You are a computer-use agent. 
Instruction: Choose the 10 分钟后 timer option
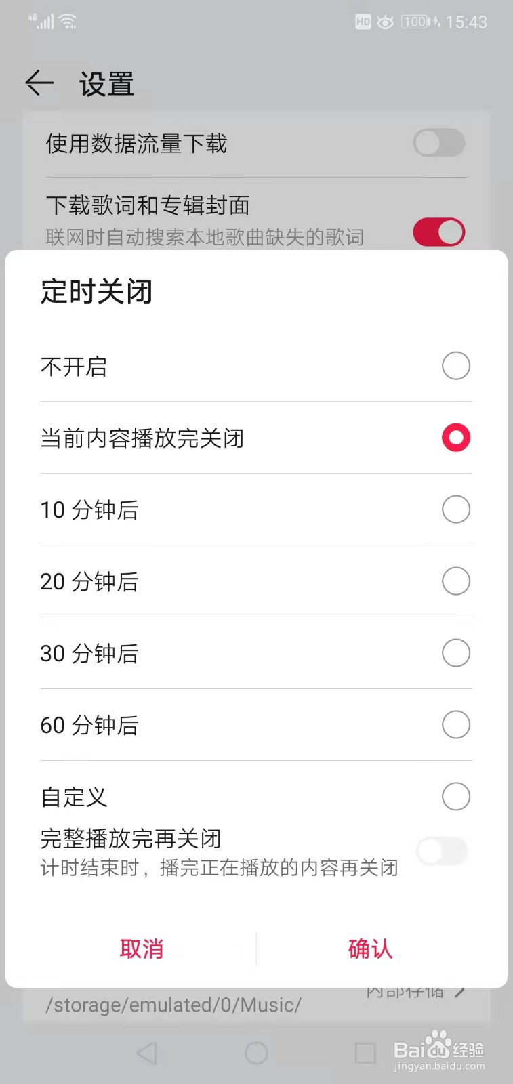[455, 509]
